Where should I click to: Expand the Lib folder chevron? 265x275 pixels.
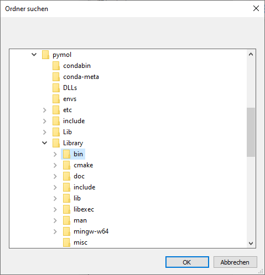pos(45,132)
